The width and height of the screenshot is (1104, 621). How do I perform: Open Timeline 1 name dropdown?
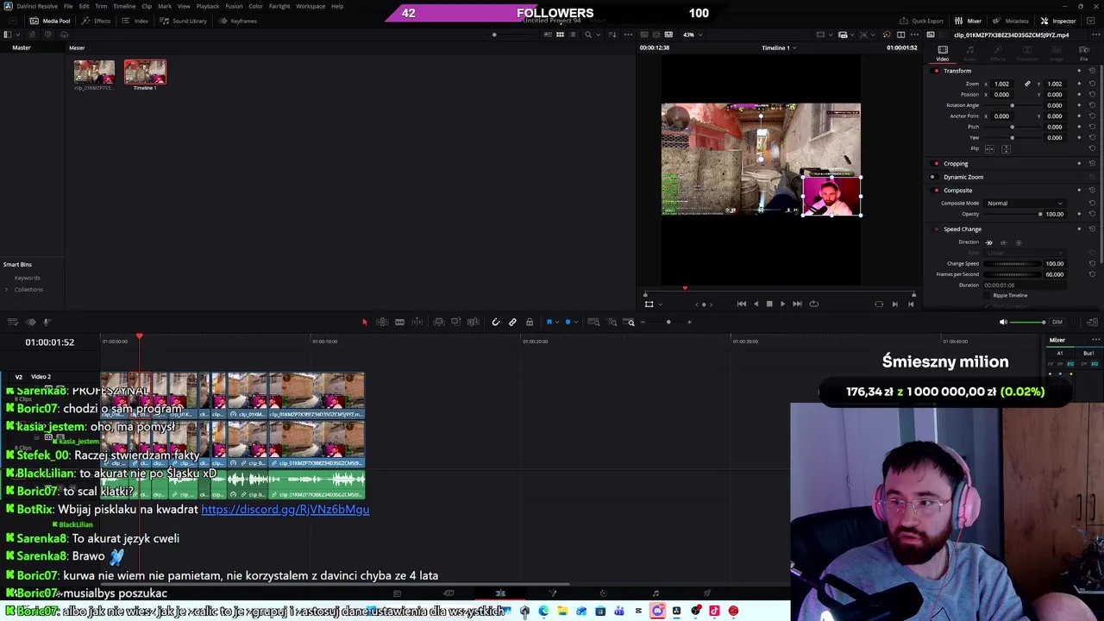[x=779, y=47]
